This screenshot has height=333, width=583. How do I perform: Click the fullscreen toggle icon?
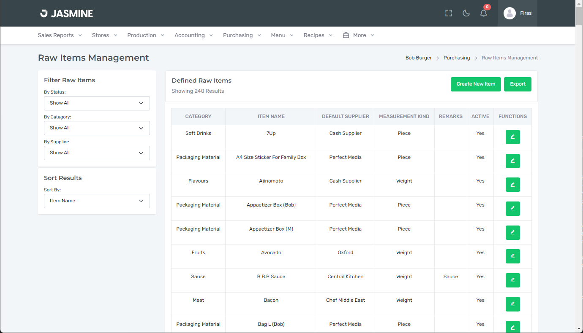[x=449, y=13]
